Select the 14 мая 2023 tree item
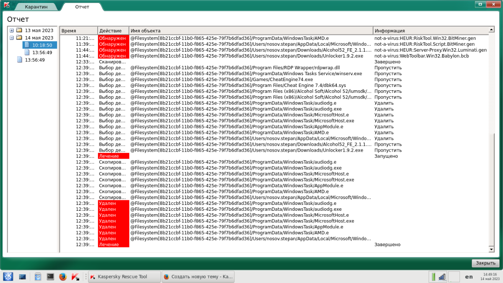Viewport: 503px width, 283px height. pyautogui.click(x=39, y=38)
